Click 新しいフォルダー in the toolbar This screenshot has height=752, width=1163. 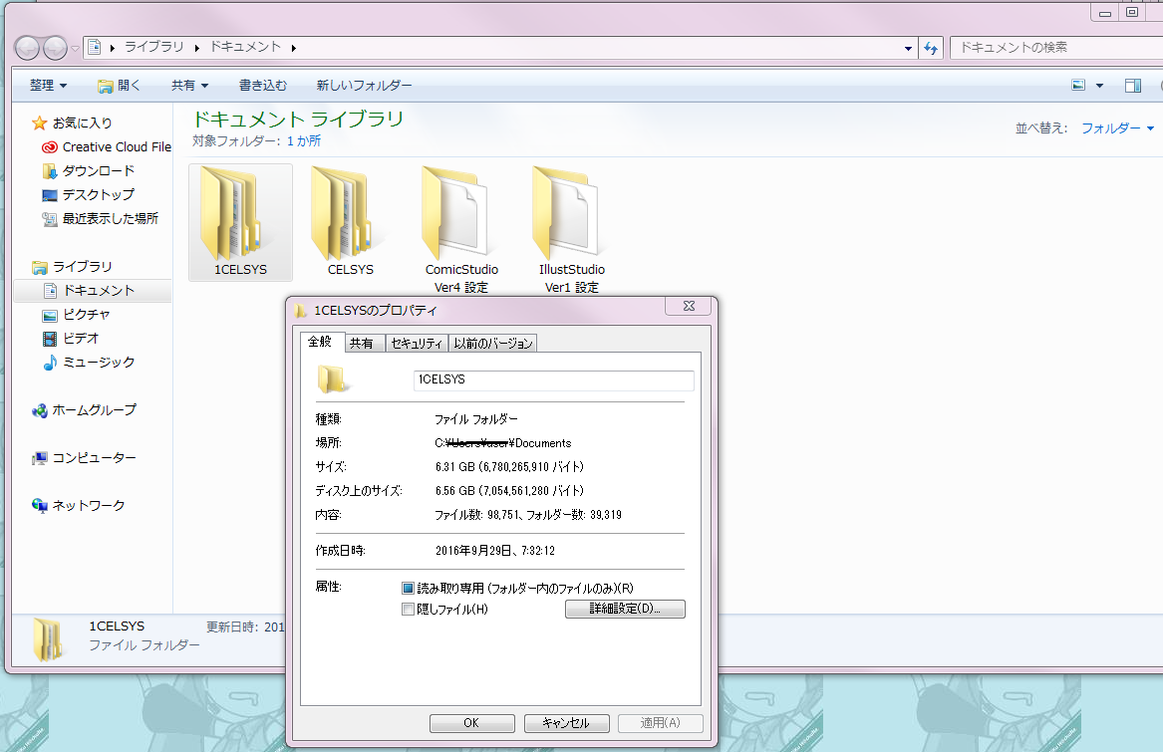coord(364,86)
